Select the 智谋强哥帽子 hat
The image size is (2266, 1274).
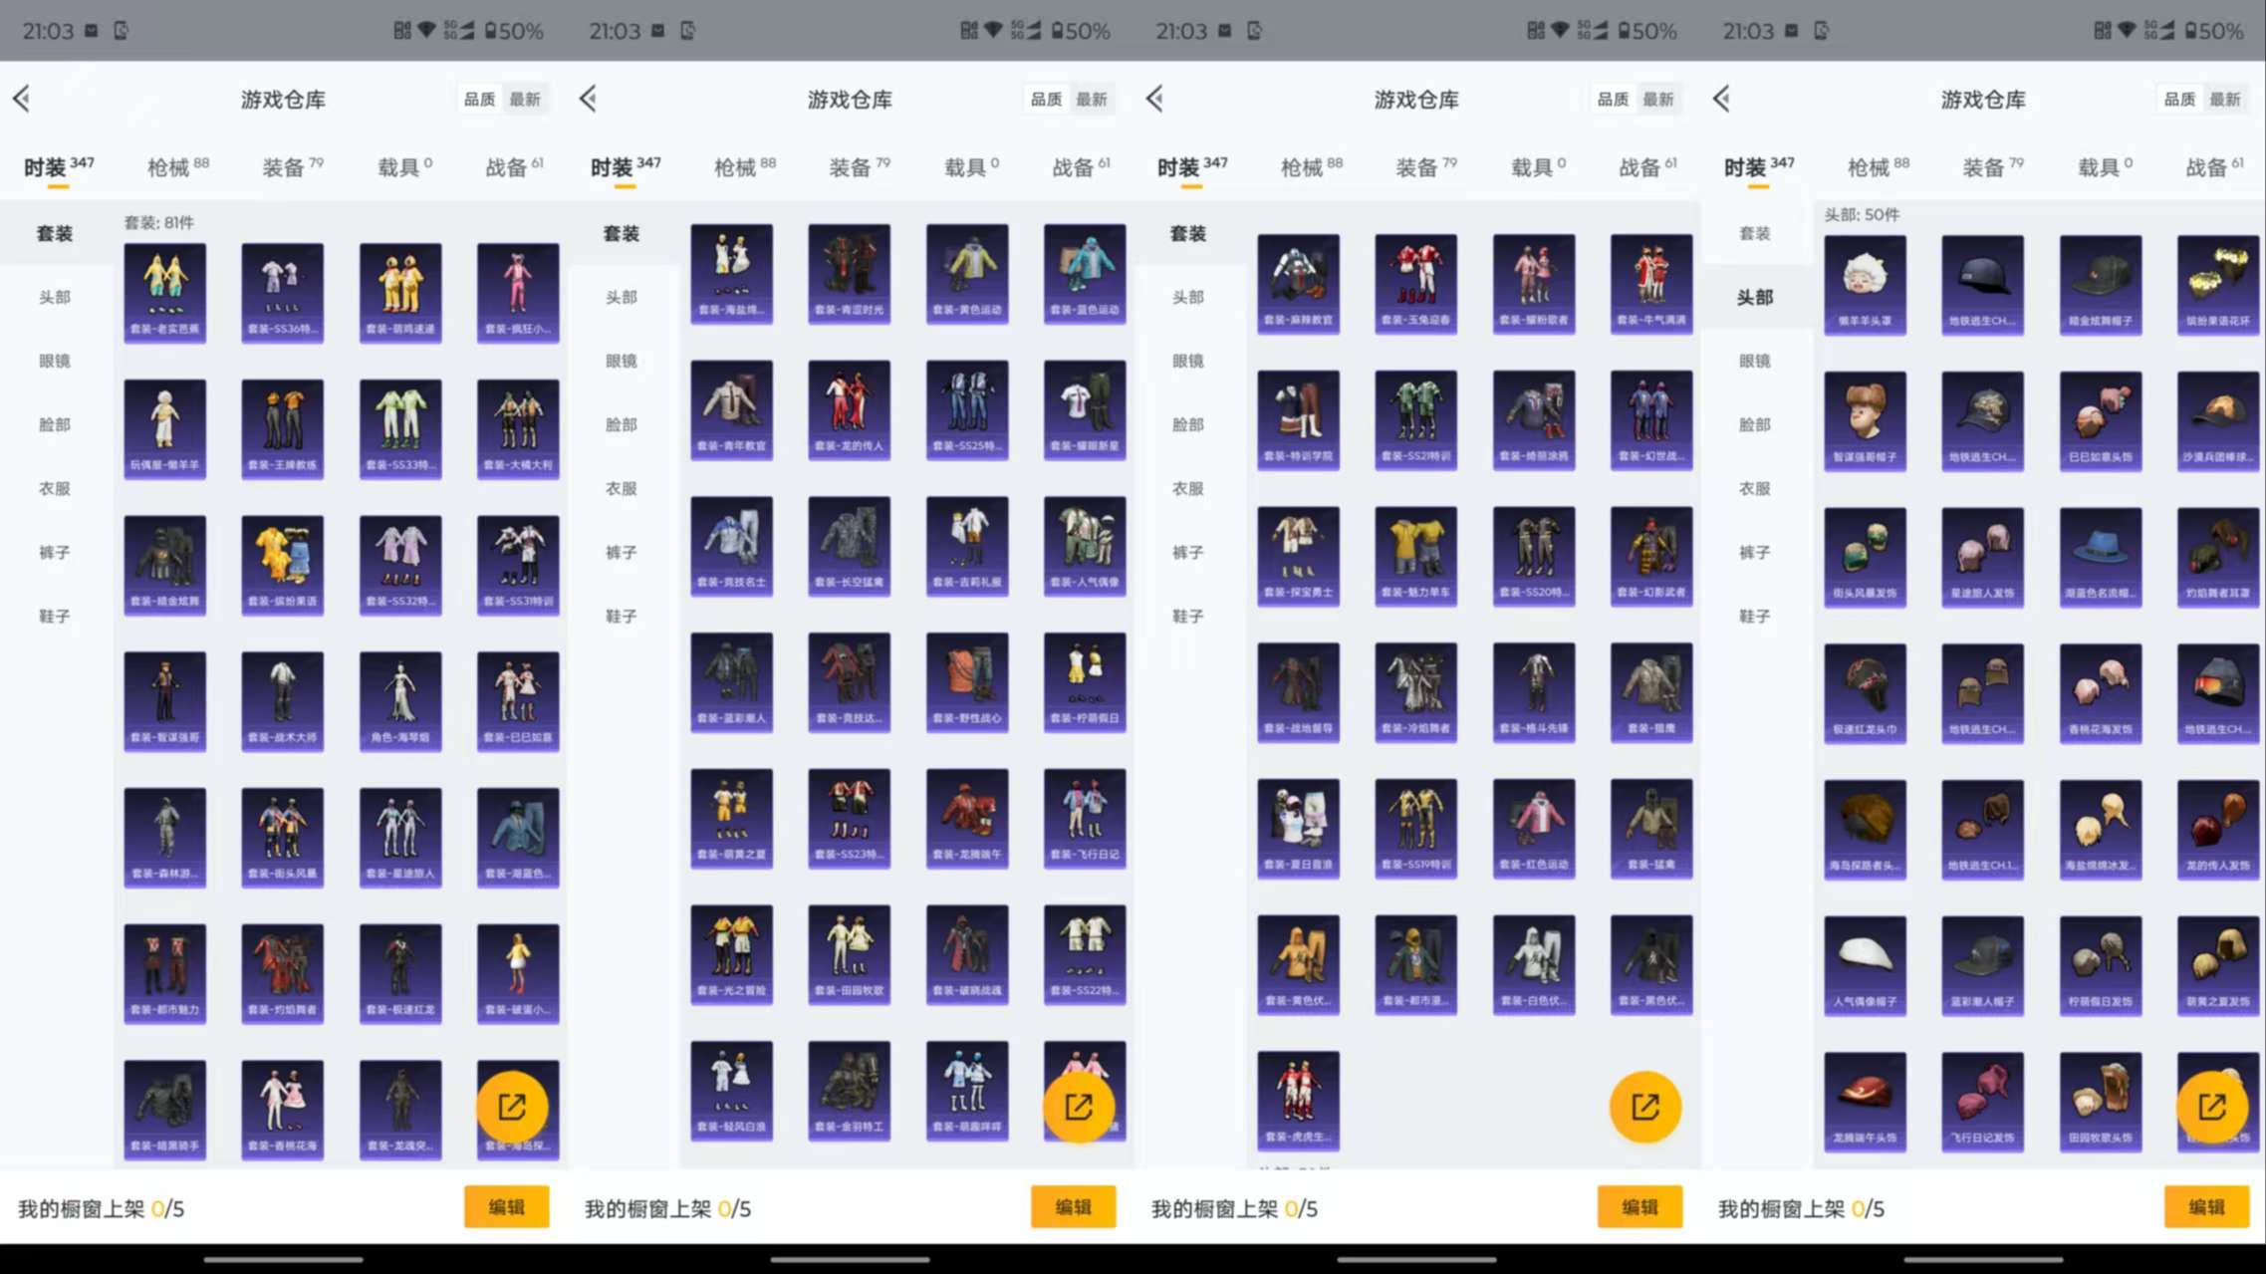[x=1864, y=421]
